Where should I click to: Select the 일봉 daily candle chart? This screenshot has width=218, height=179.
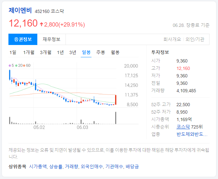tap(86, 52)
